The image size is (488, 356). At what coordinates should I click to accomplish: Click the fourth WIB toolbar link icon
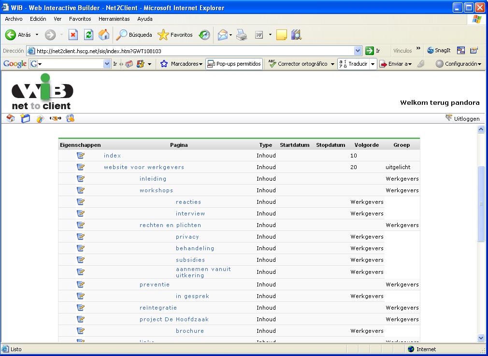coord(55,118)
